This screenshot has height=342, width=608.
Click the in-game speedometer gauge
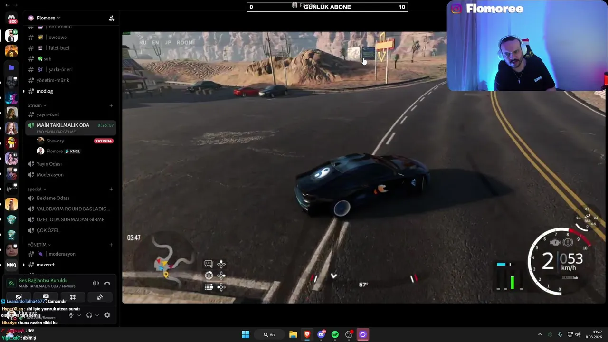tap(559, 262)
